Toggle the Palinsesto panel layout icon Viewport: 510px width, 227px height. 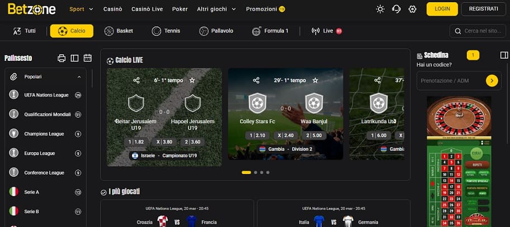[x=74, y=58]
